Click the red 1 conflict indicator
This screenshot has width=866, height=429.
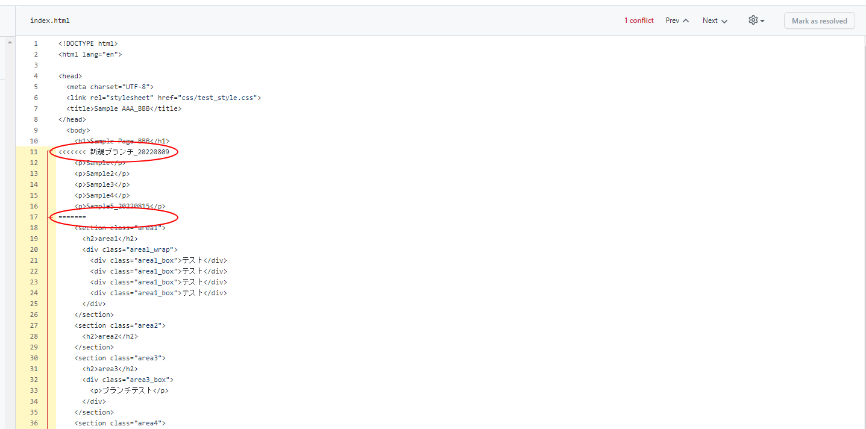pyautogui.click(x=639, y=20)
